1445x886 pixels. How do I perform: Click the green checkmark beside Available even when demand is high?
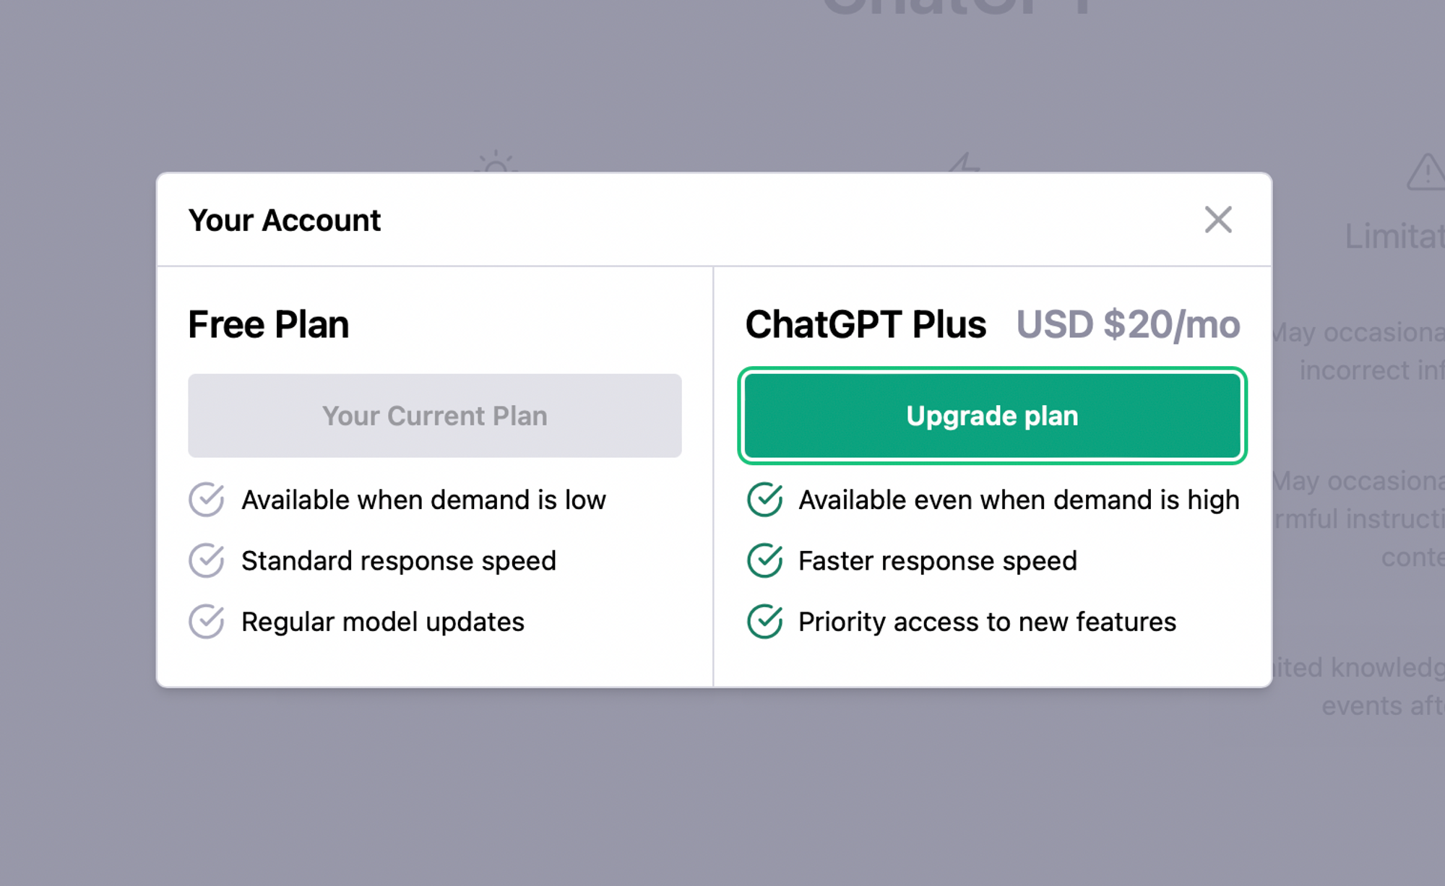click(x=764, y=500)
